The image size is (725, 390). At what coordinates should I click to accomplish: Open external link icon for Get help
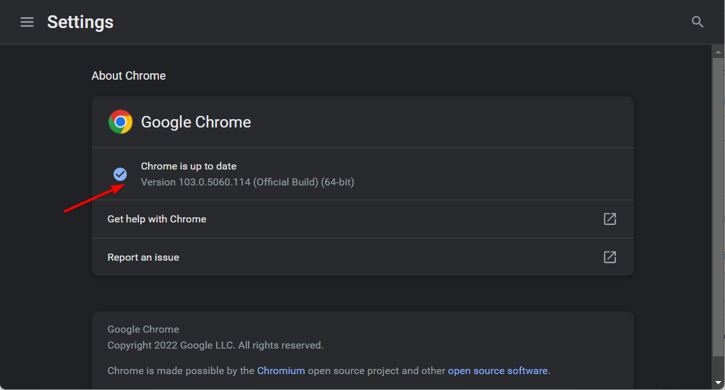pos(610,219)
